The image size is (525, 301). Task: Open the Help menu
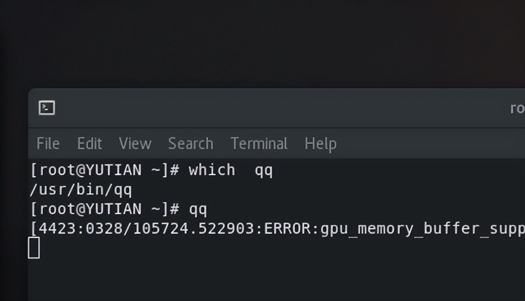pyautogui.click(x=320, y=144)
